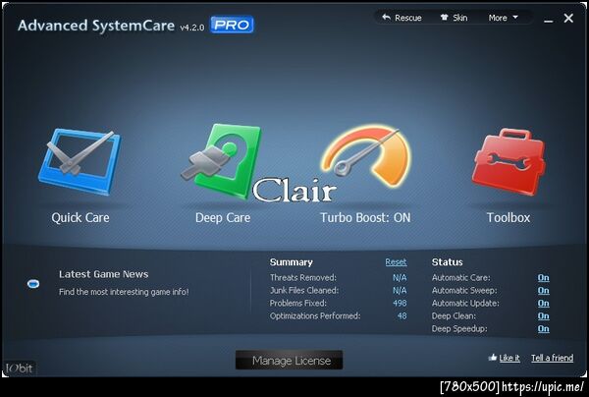Open the red Toolbox icon

coord(509,162)
